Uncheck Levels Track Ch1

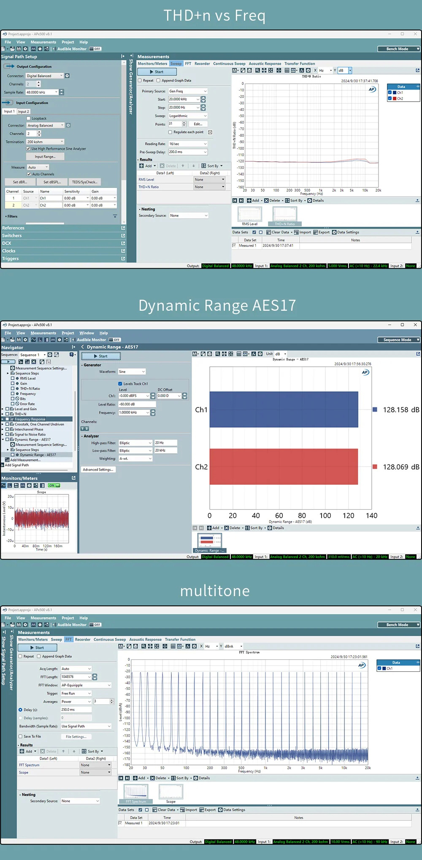pyautogui.click(x=120, y=384)
